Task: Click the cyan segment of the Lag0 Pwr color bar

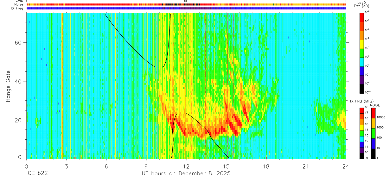Action: (362, 62)
